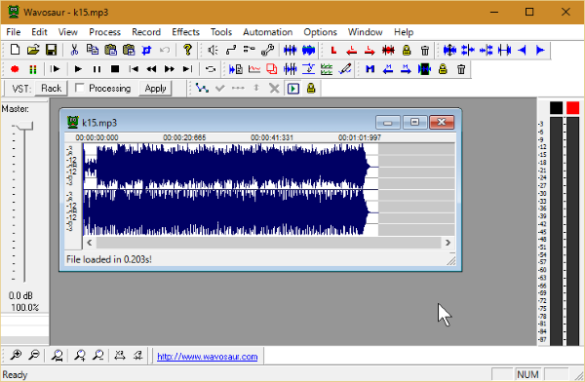Save the file with the floppy icon

(x=51, y=50)
